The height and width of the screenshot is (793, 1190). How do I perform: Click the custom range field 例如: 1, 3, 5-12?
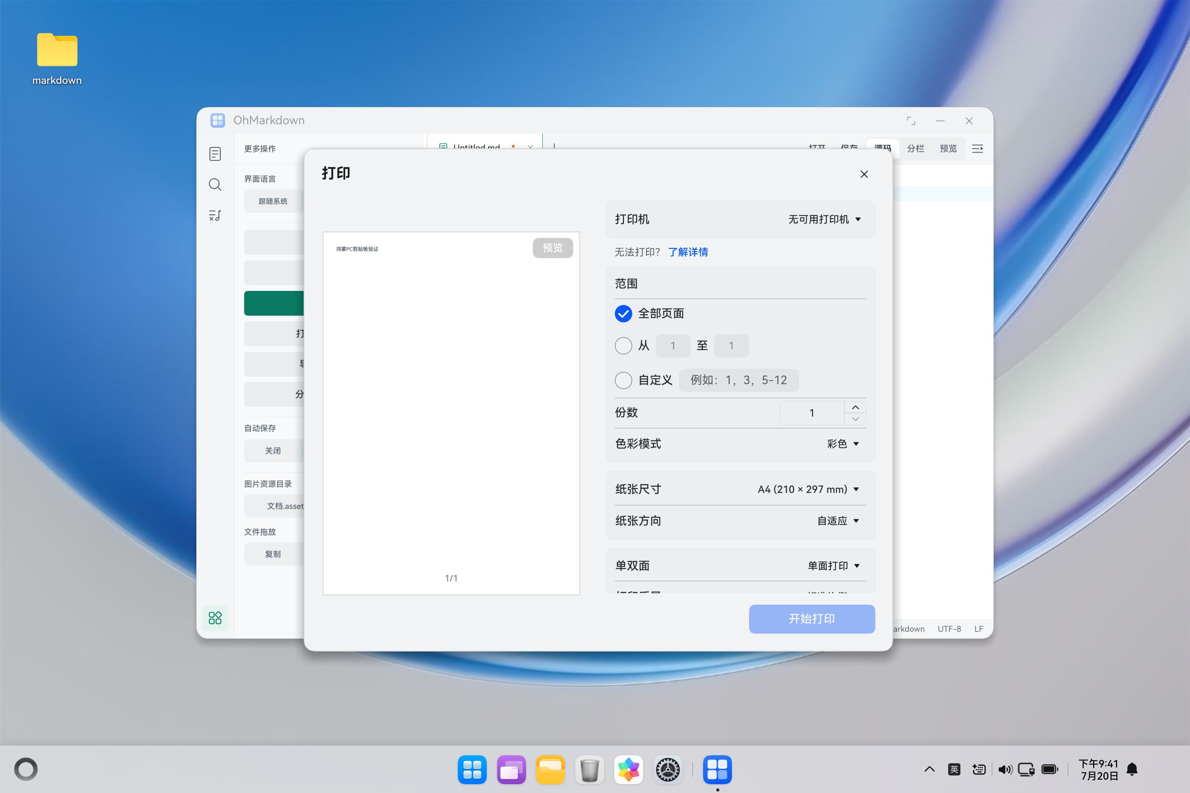739,380
